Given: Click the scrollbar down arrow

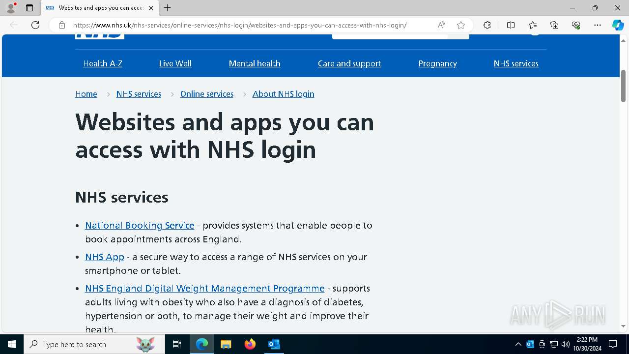Looking at the screenshot, I should 623,325.
